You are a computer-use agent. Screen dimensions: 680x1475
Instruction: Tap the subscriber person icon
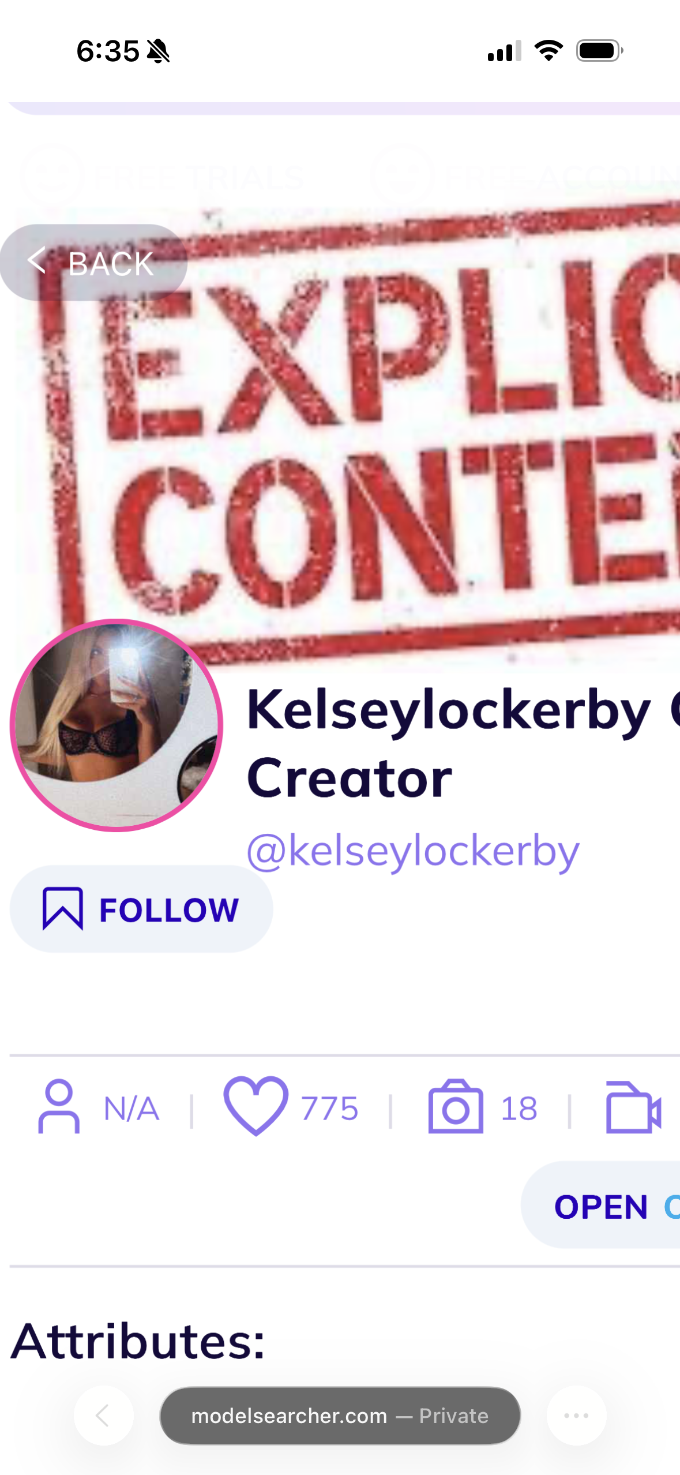click(x=59, y=1106)
